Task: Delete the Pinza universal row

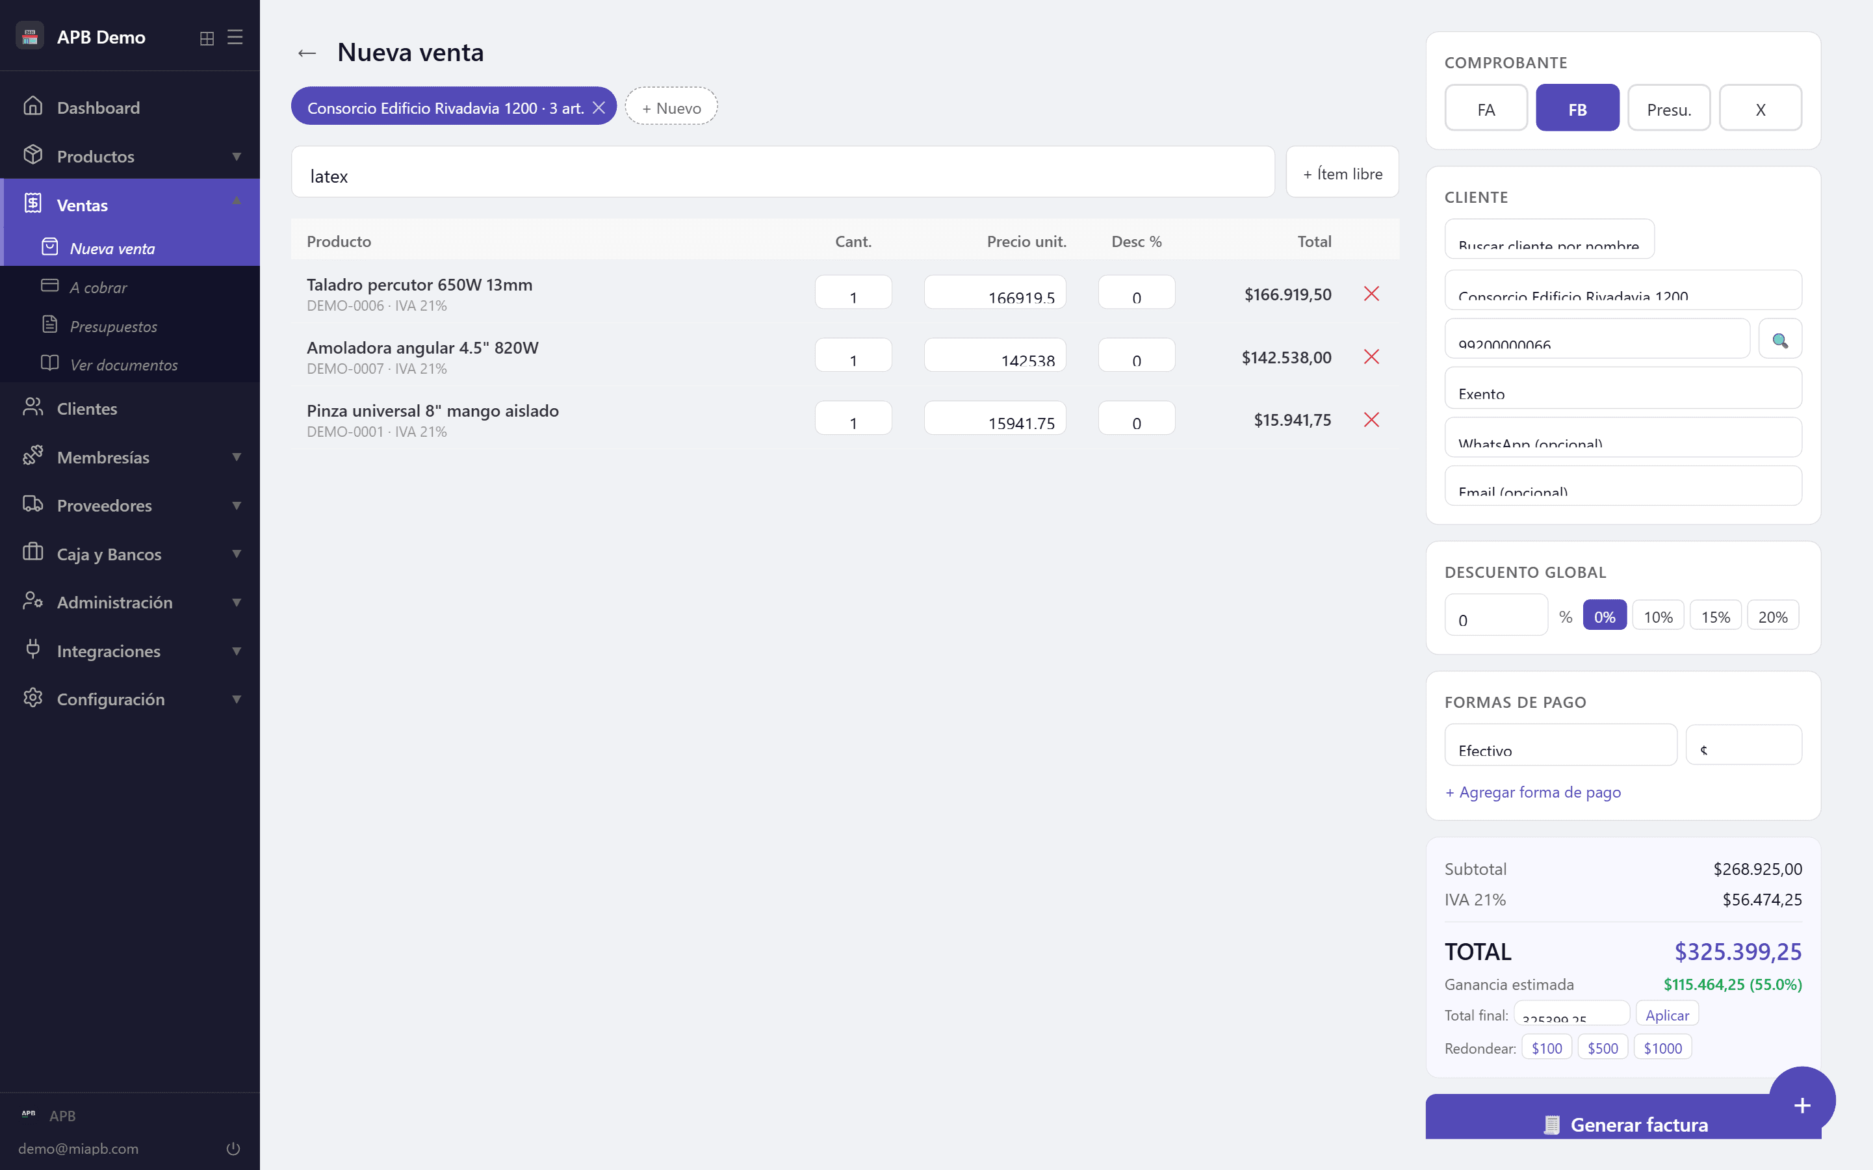Action: (x=1371, y=420)
